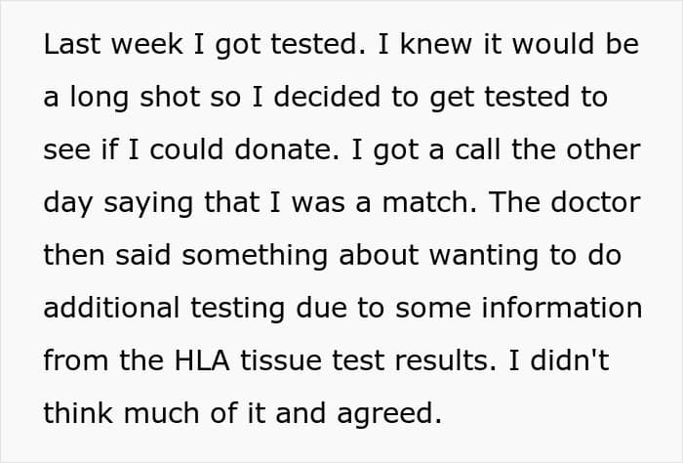Click the word "saying" in the fourth line

pyautogui.click(x=148, y=203)
